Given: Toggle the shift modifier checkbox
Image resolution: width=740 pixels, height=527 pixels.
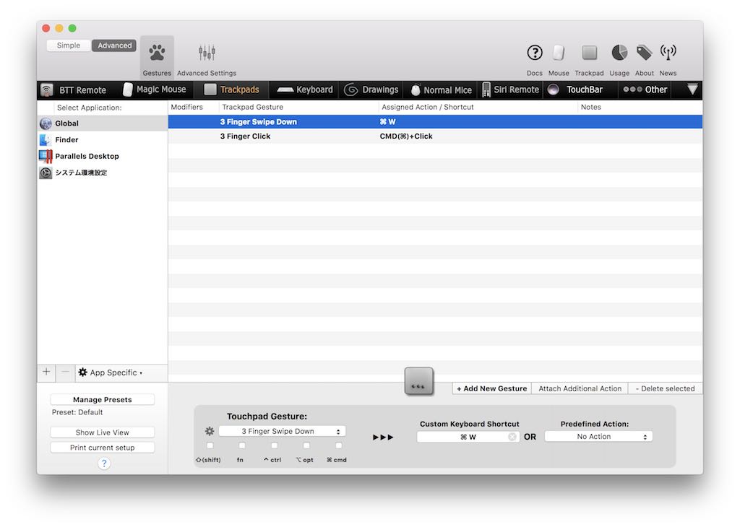Looking at the screenshot, I should pyautogui.click(x=210, y=445).
